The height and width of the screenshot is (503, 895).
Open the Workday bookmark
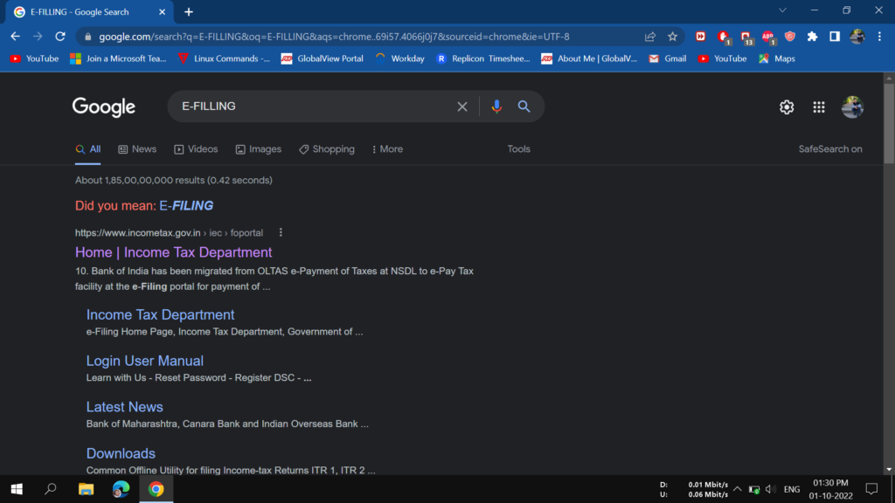pos(399,59)
